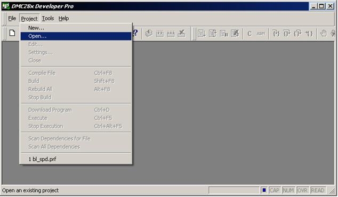Click the window resize grip corner
Viewport: 338px width, 197px height.
(332, 191)
